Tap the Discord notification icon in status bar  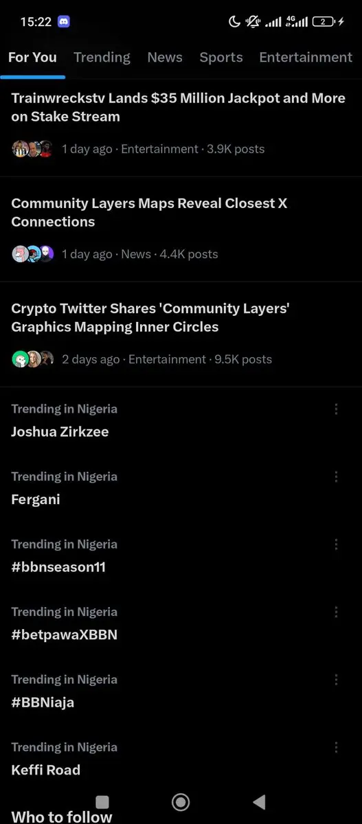coord(64,22)
